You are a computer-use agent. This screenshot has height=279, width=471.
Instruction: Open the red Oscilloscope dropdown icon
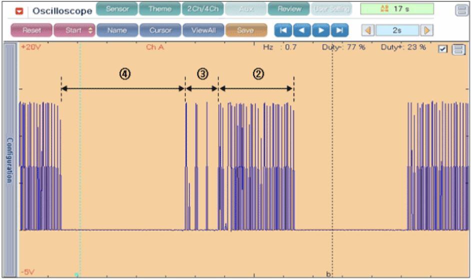(19, 11)
